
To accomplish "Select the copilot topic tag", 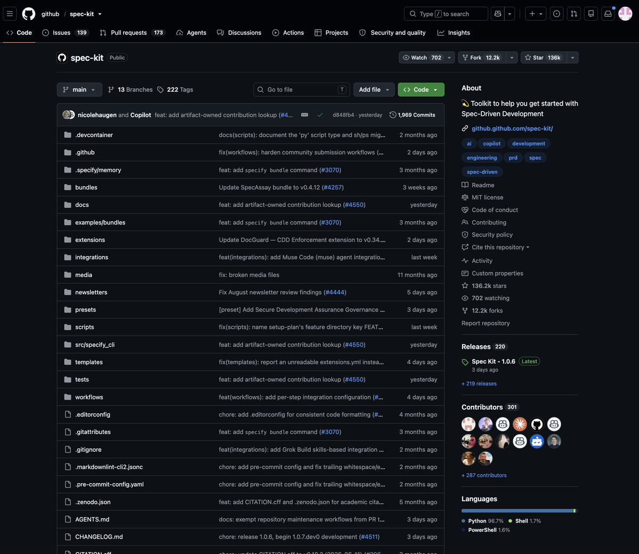I will point(492,143).
